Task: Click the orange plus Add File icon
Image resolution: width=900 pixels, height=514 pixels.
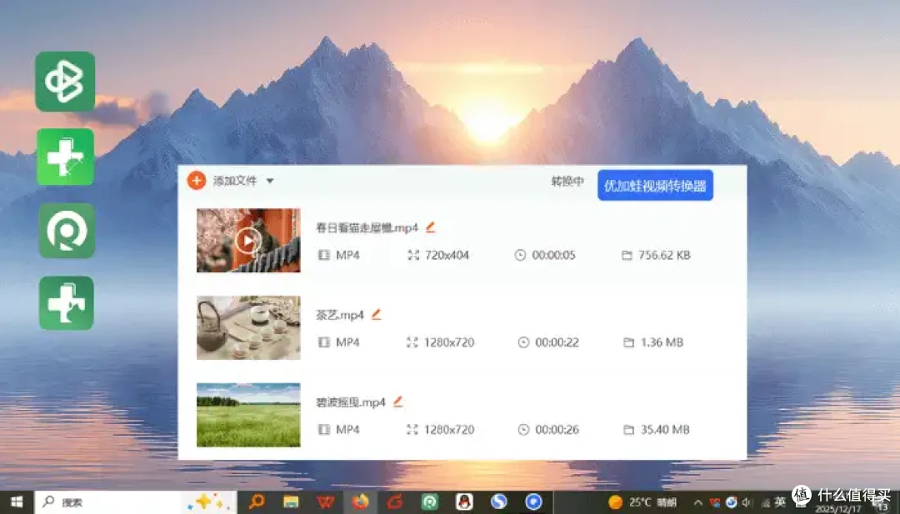Action: 197,181
